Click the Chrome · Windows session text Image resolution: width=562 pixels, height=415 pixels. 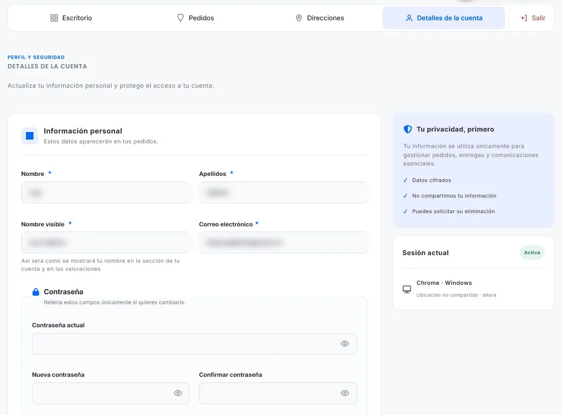click(x=444, y=283)
